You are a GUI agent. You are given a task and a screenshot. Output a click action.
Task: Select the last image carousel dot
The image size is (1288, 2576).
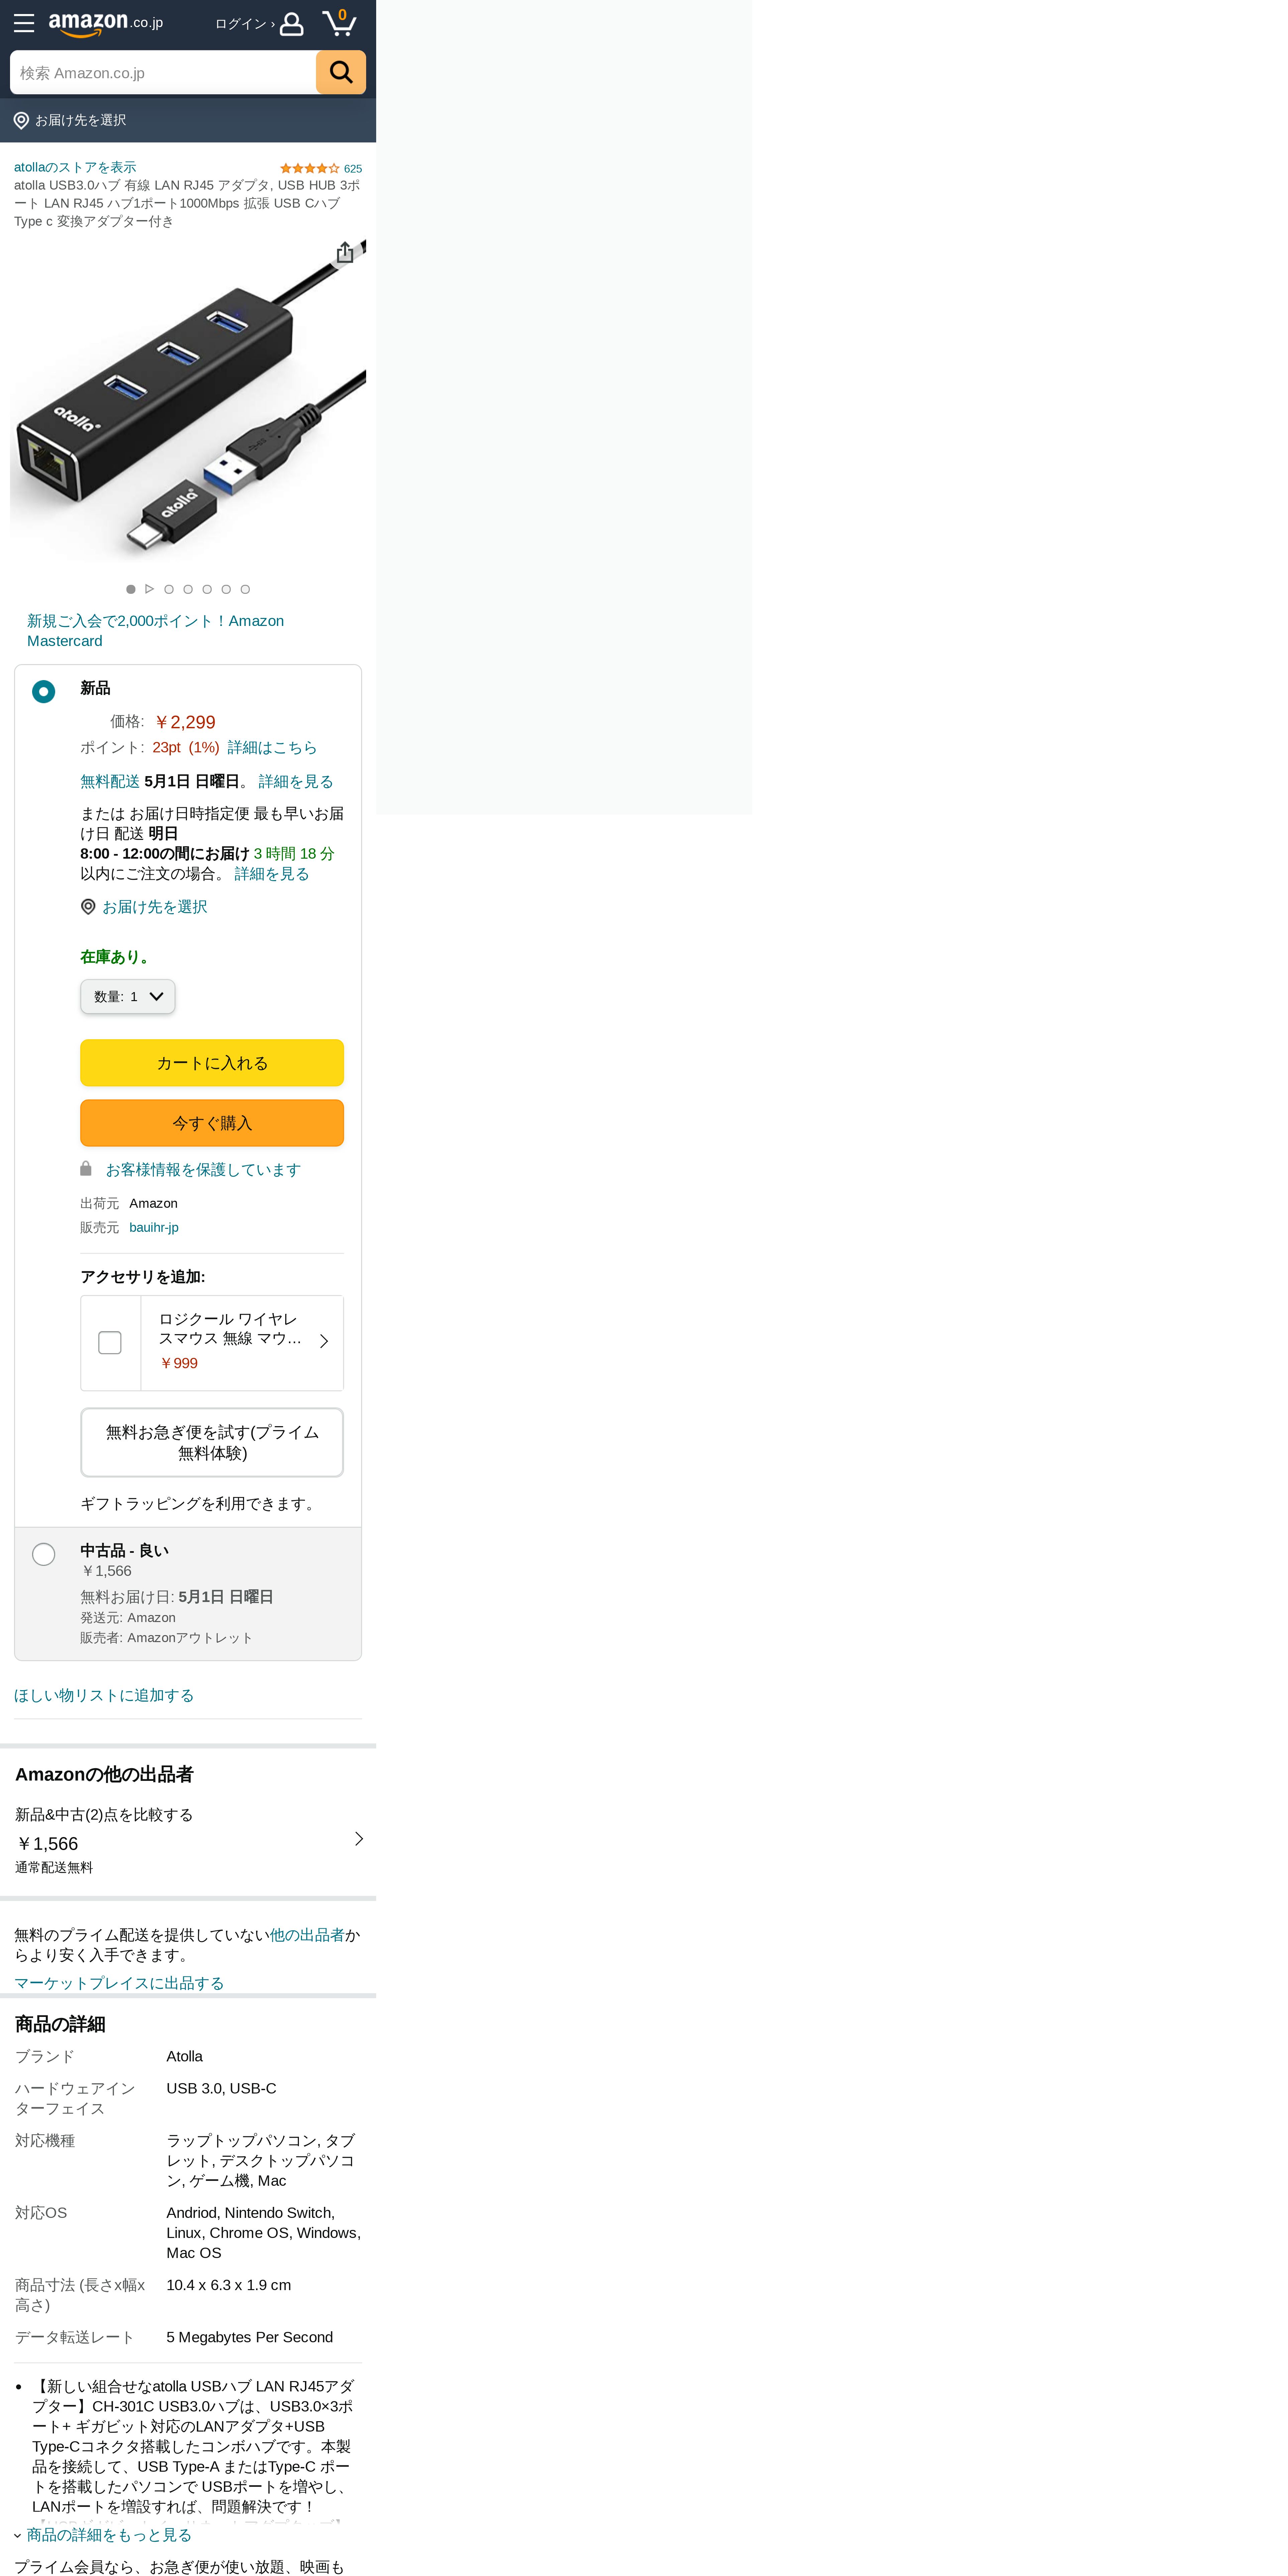pyautogui.click(x=245, y=589)
